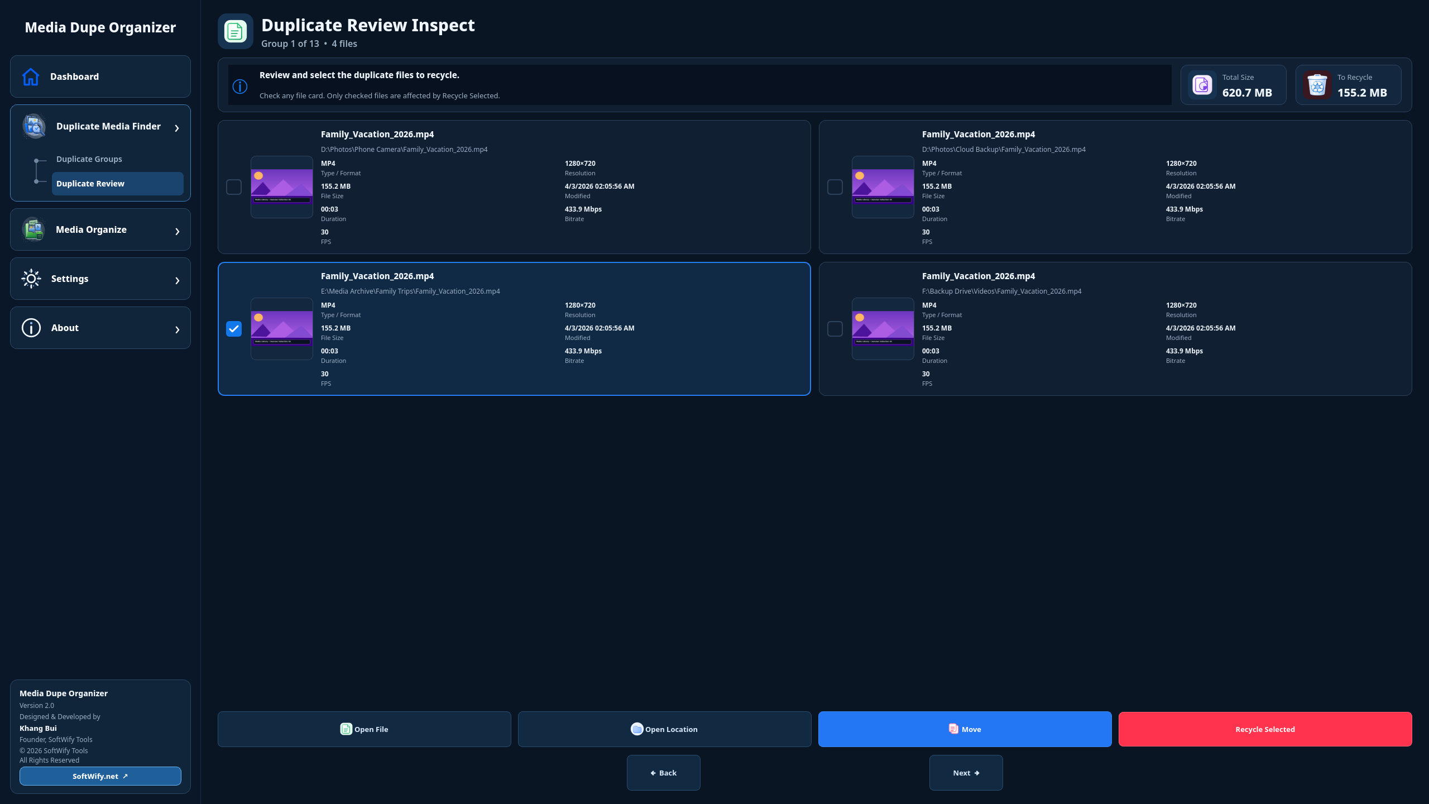Image resolution: width=1429 pixels, height=804 pixels.
Task: Click the Open Location folder icon
Action: (x=637, y=729)
